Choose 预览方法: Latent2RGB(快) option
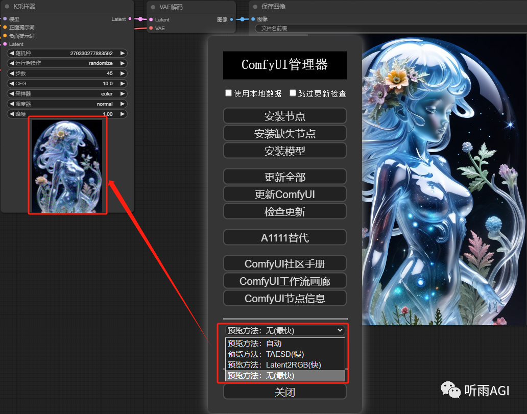Image resolution: width=527 pixels, height=414 pixels. coord(285,365)
